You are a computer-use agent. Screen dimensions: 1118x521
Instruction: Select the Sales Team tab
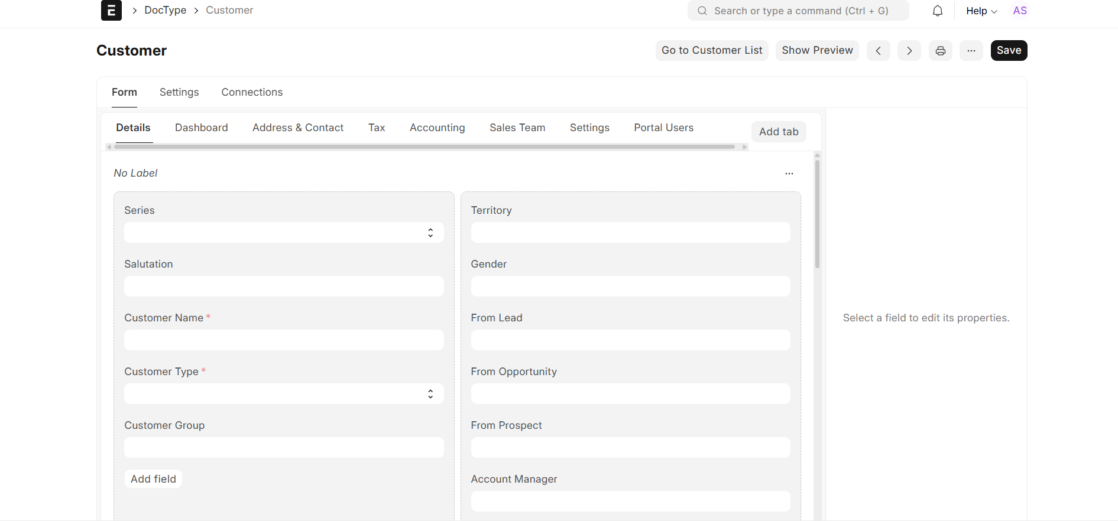517,128
